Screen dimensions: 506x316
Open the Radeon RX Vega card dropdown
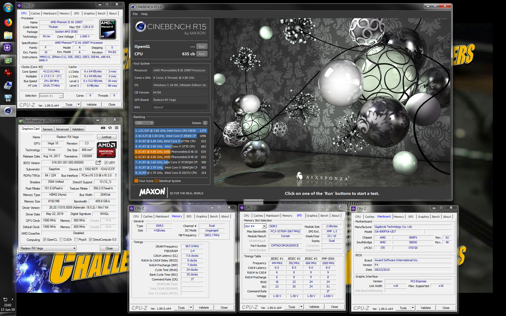click(48, 248)
